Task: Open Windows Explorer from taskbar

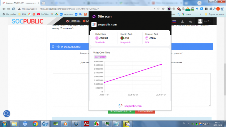Action: (x=14, y=124)
